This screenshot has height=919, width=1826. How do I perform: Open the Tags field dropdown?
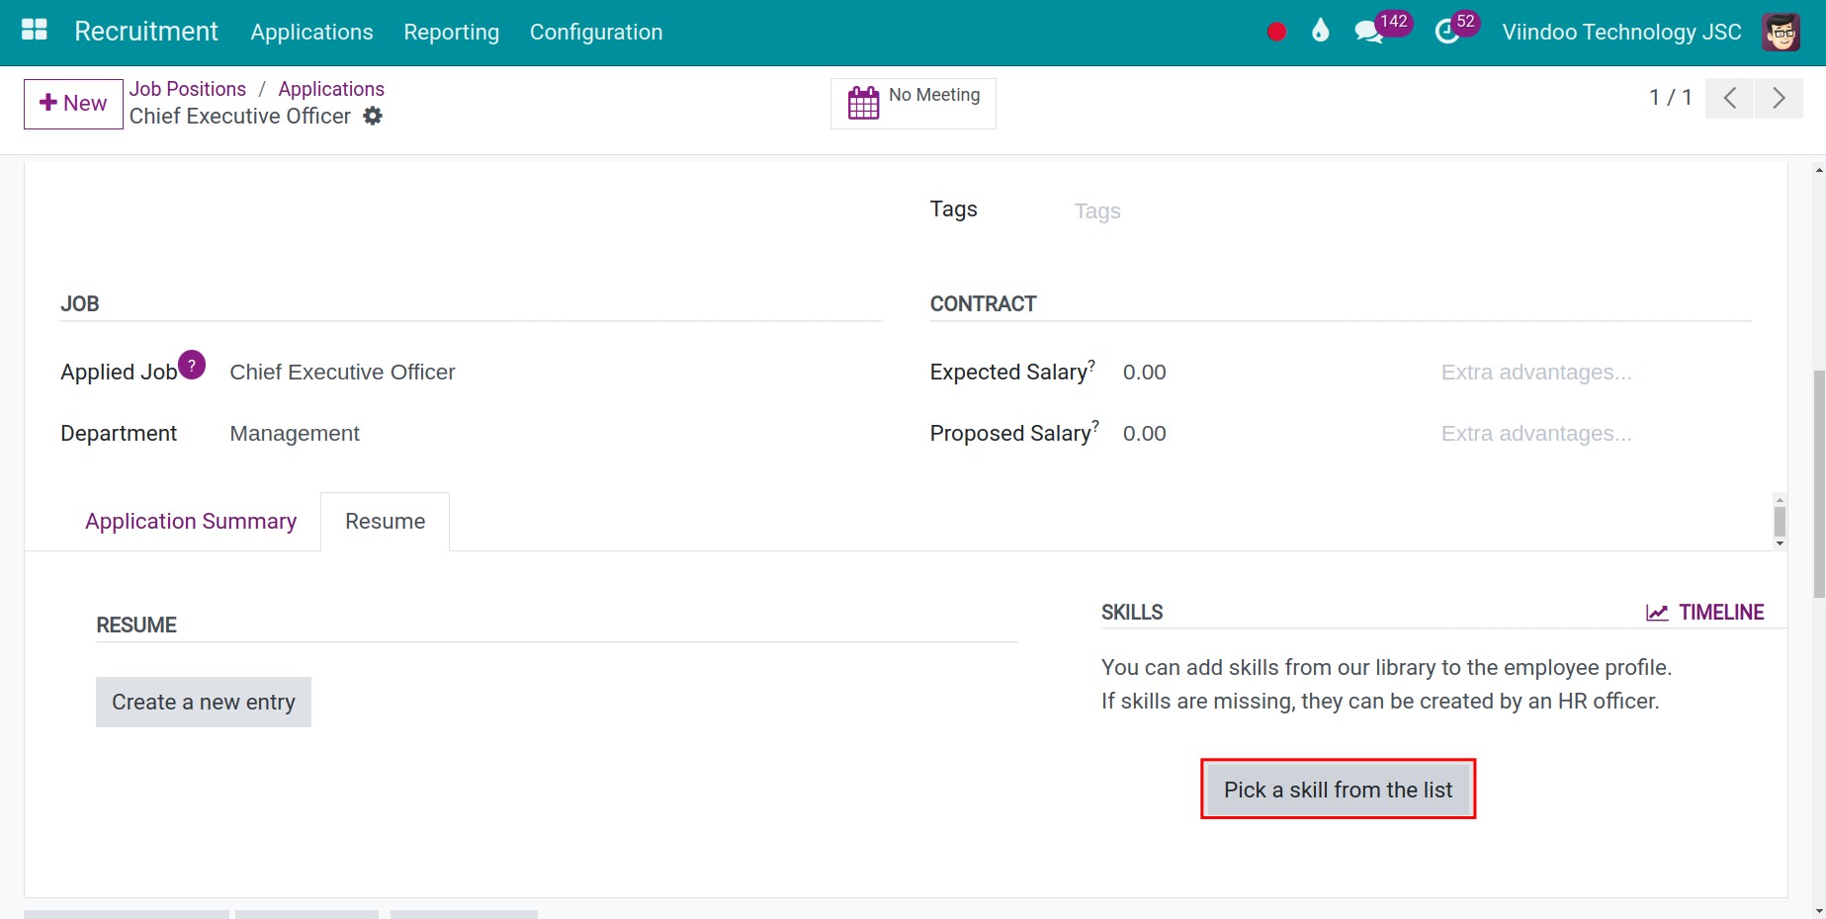point(1412,211)
